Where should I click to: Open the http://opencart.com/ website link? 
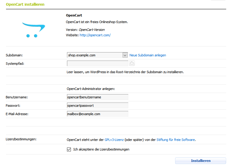click(x=95, y=35)
